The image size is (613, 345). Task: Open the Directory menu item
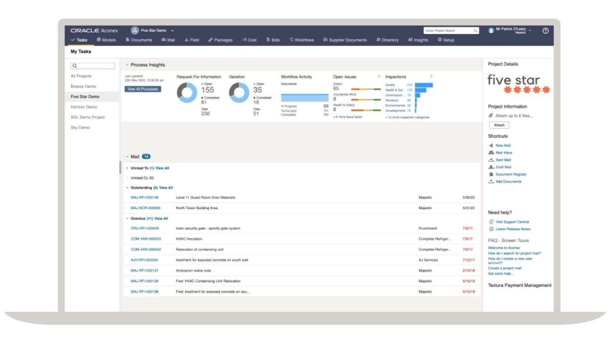click(388, 40)
